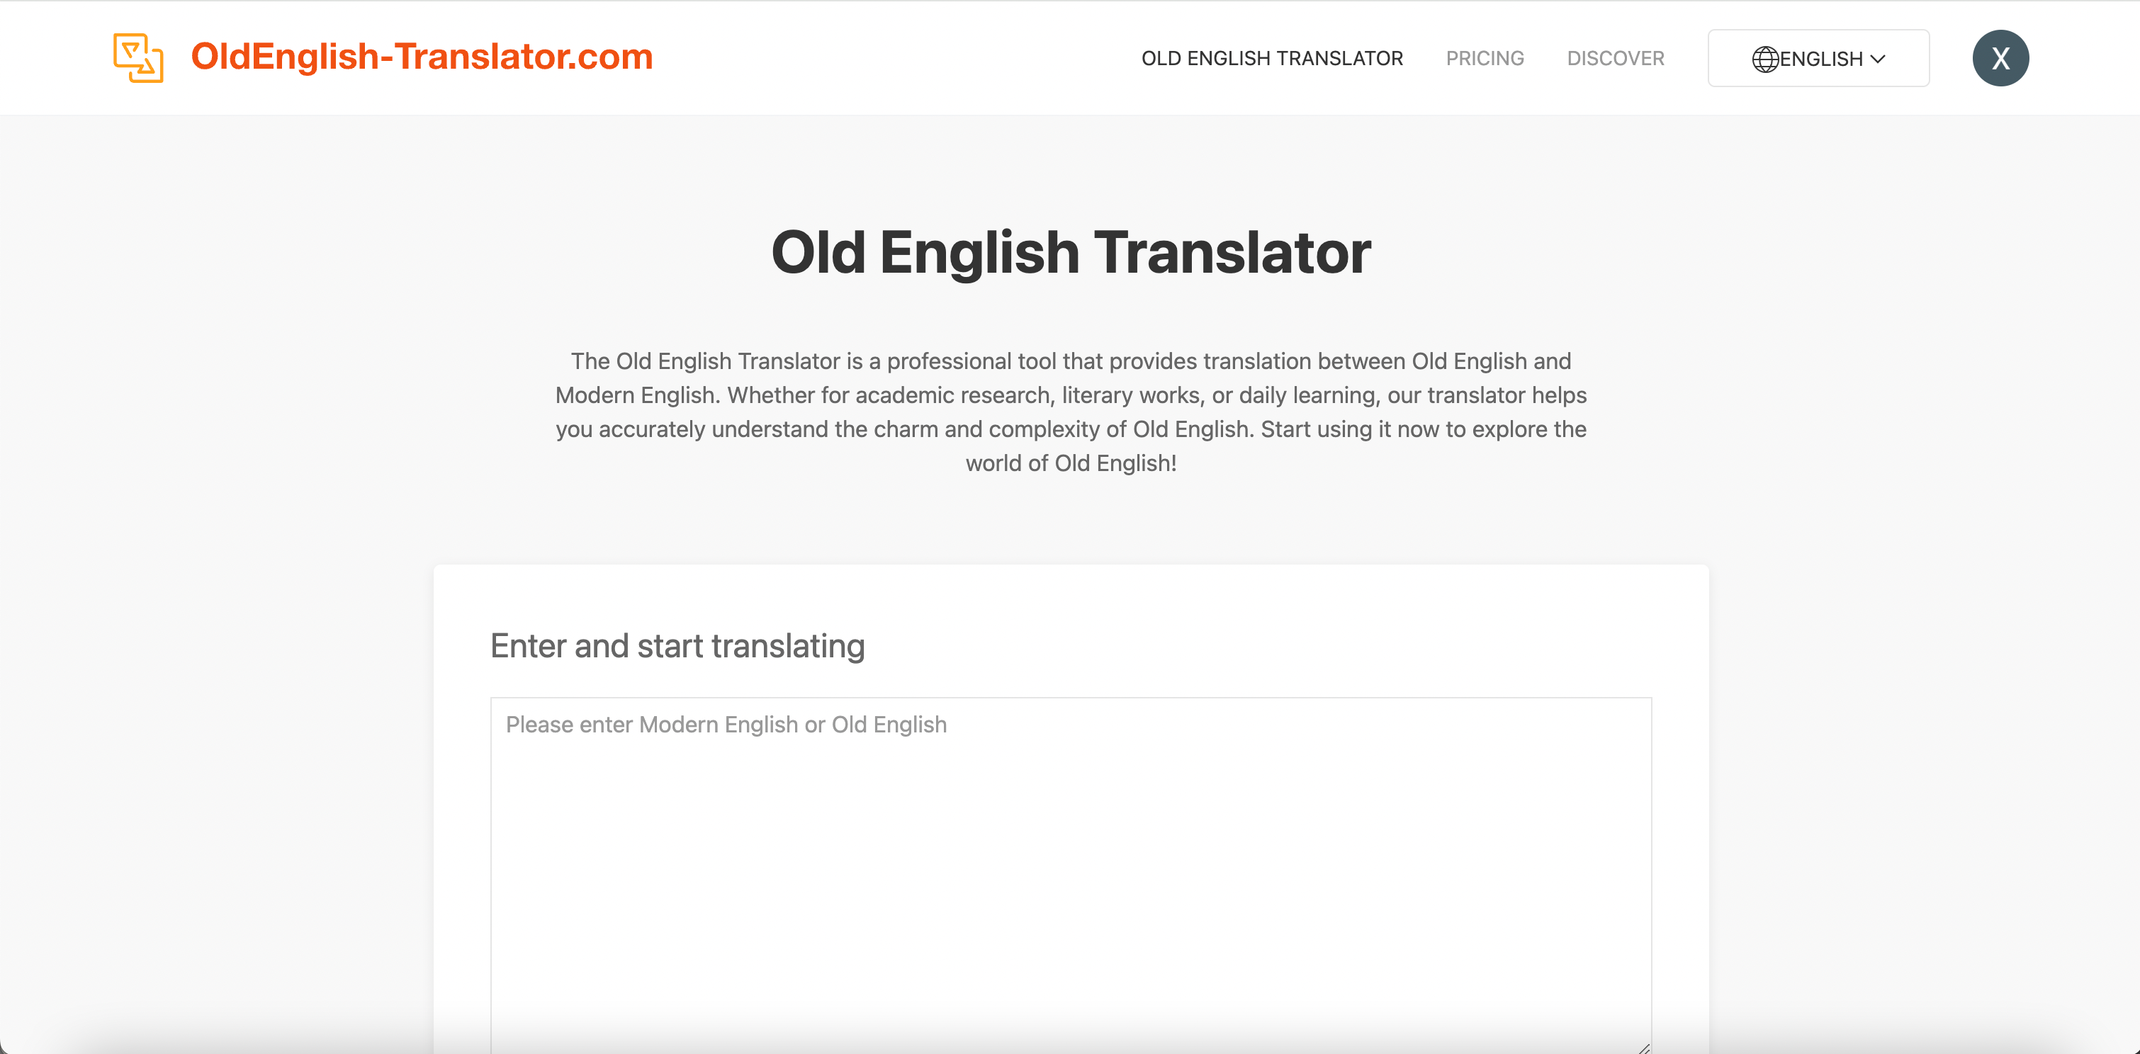Focus the translation text input area
2140x1054 pixels.
tap(1070, 875)
